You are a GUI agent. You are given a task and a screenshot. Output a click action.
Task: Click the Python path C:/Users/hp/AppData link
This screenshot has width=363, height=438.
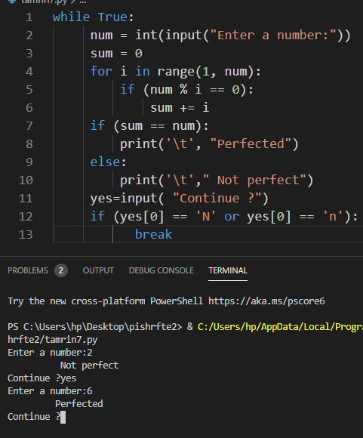click(x=280, y=326)
